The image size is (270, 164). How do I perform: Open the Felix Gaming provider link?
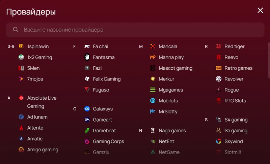tap(107, 79)
